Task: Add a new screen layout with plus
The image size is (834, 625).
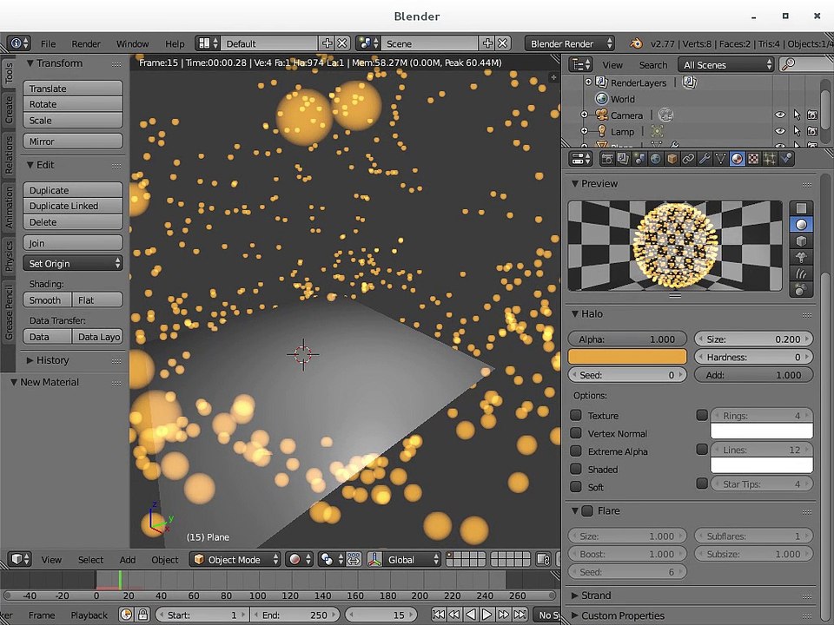Action: [x=328, y=43]
